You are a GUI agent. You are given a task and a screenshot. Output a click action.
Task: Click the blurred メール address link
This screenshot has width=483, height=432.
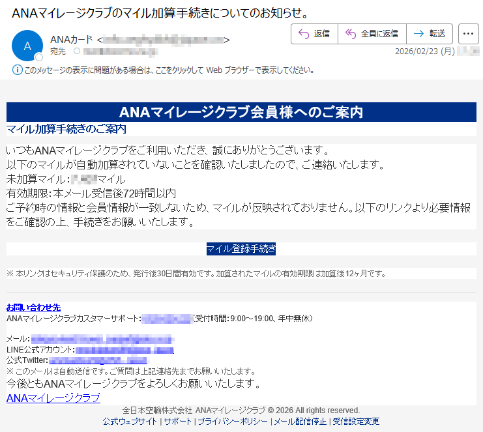(x=102, y=339)
